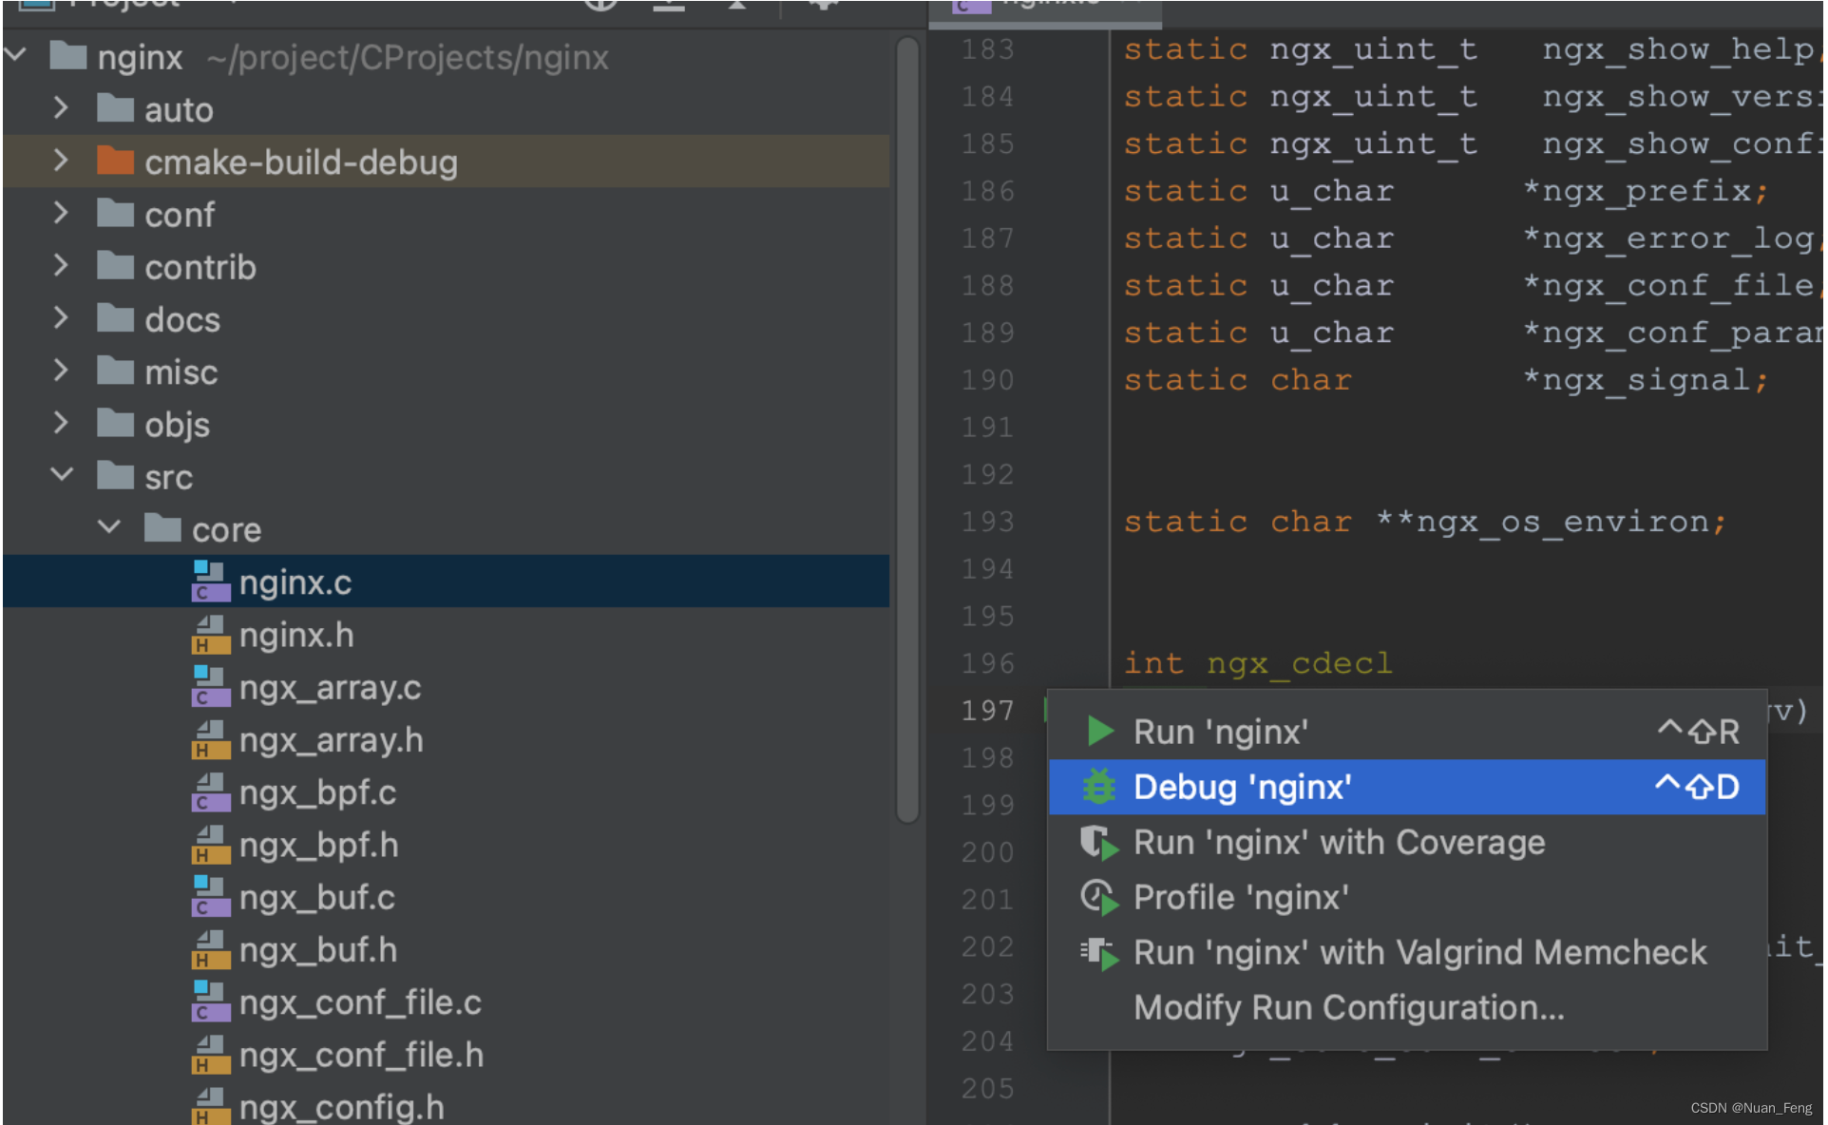Viewport: 1828px width, 1125px height.
Task: Click the auto folder icon
Action: 115,108
